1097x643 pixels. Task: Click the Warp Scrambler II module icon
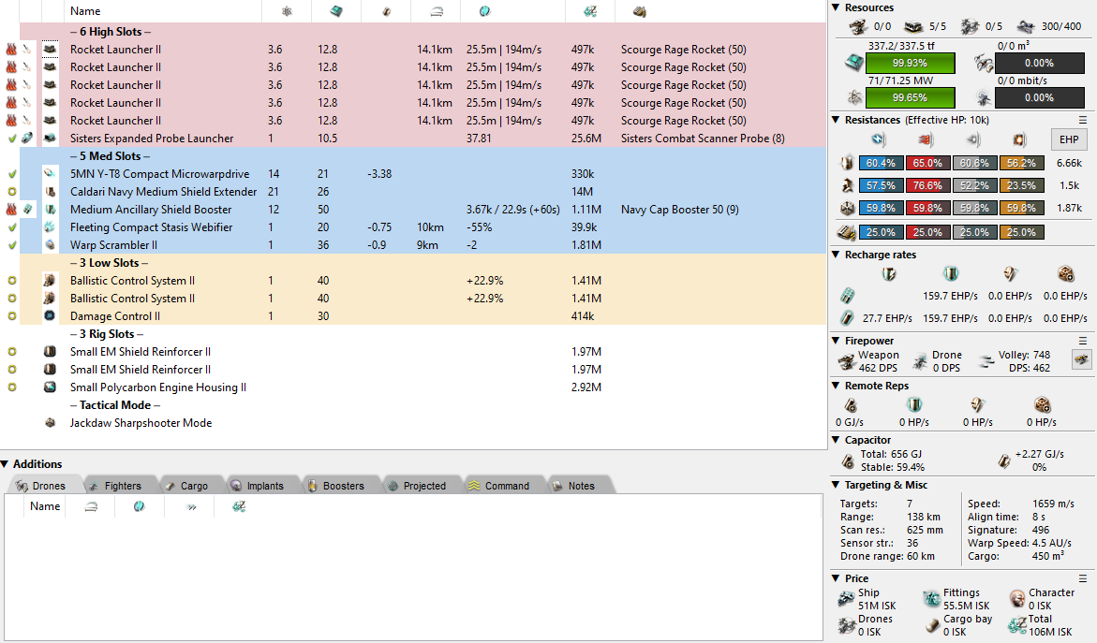[x=51, y=245]
